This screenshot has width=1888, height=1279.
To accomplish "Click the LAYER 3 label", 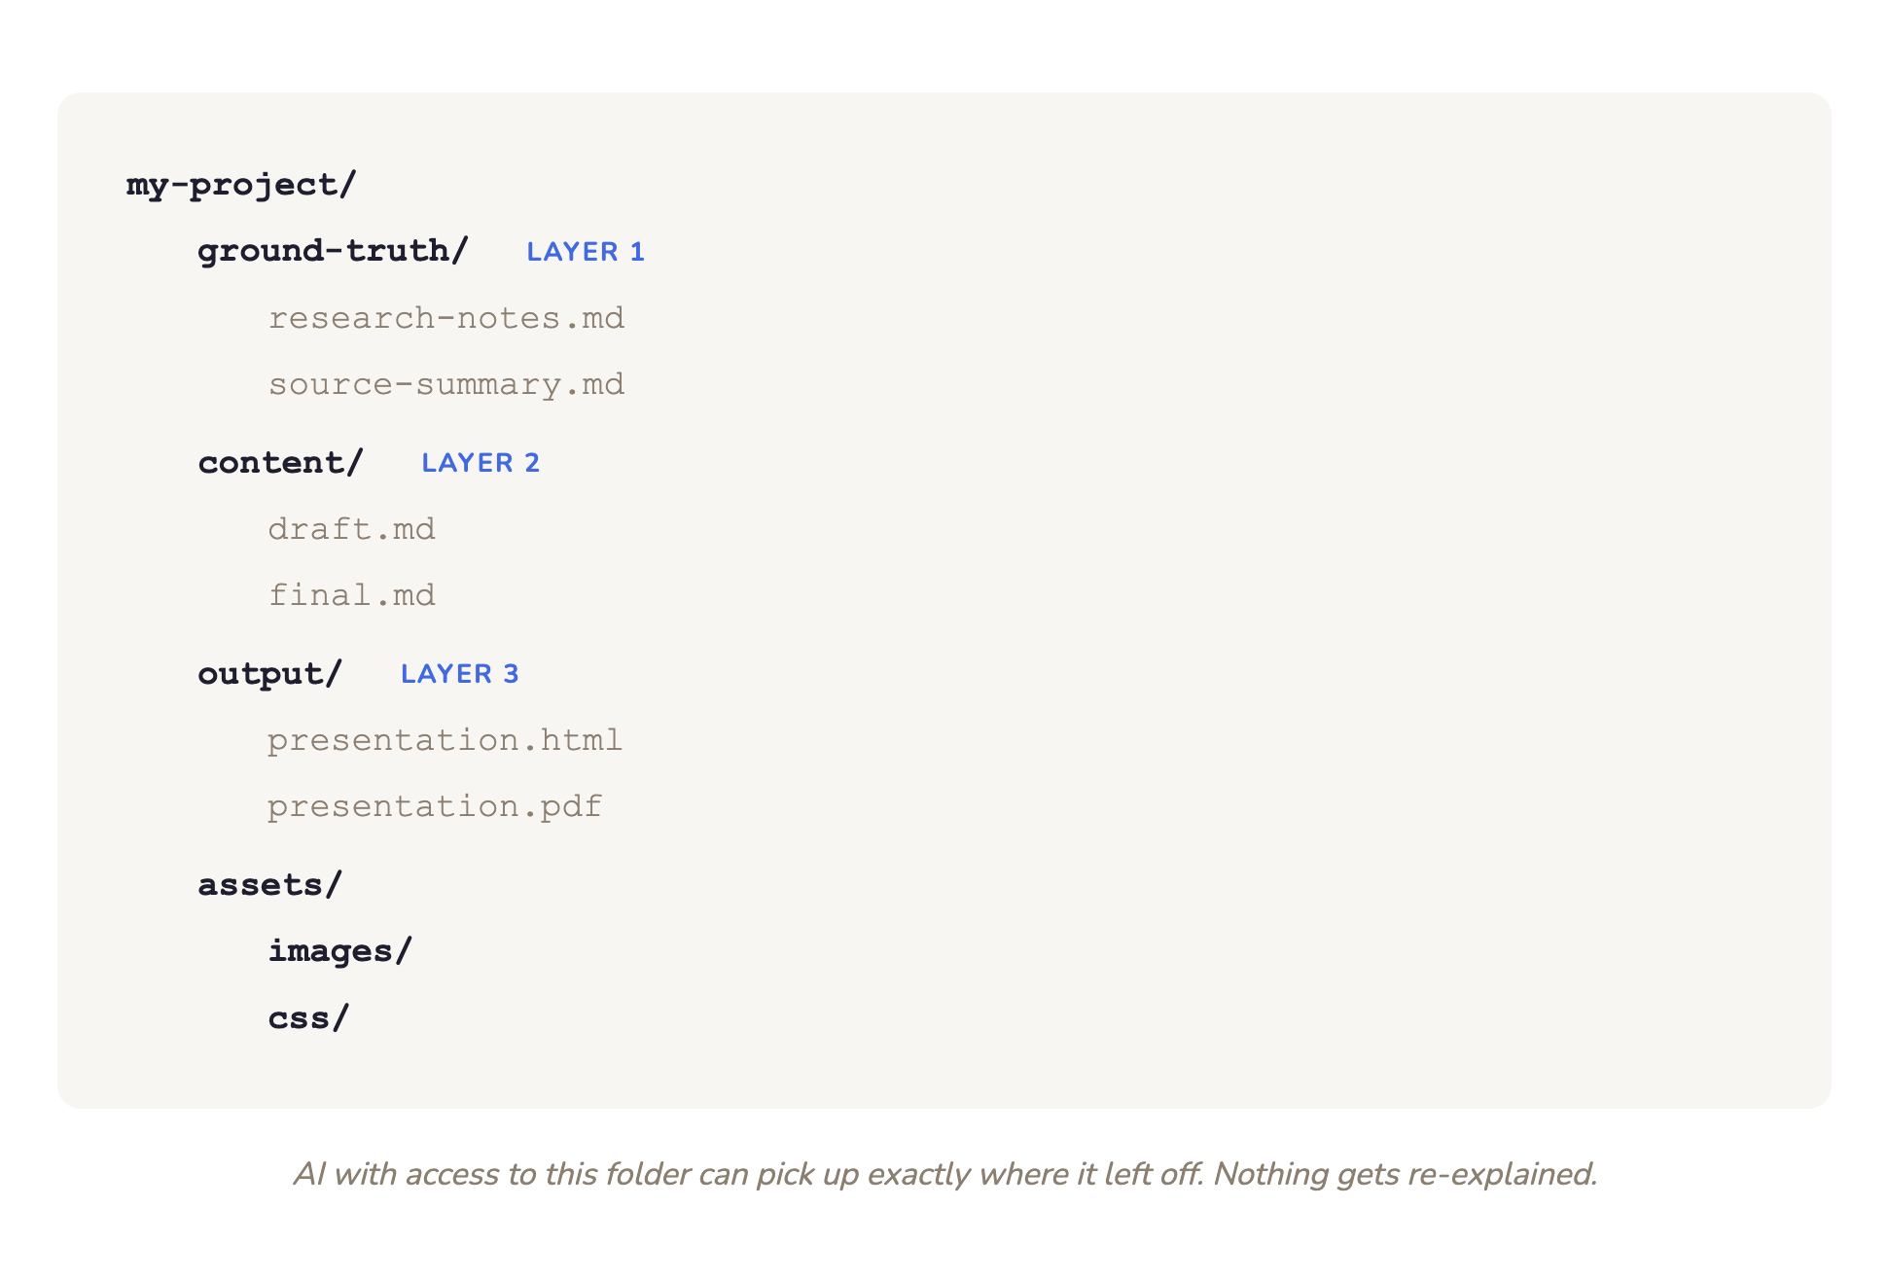I will click(459, 674).
